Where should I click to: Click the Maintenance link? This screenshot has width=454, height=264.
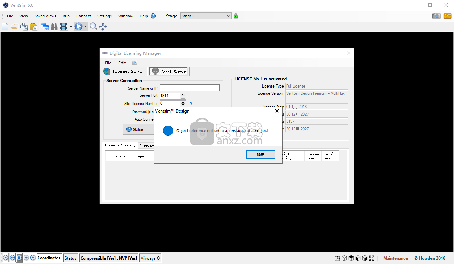[395, 258]
